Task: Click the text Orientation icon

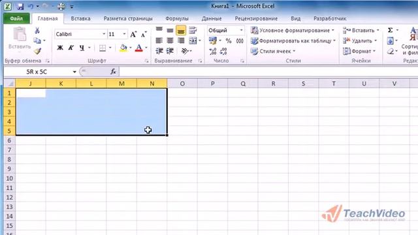Action: click(185, 51)
